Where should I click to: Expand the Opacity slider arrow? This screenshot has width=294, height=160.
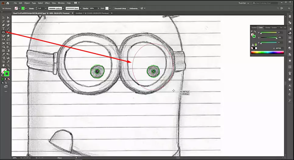click(98, 8)
